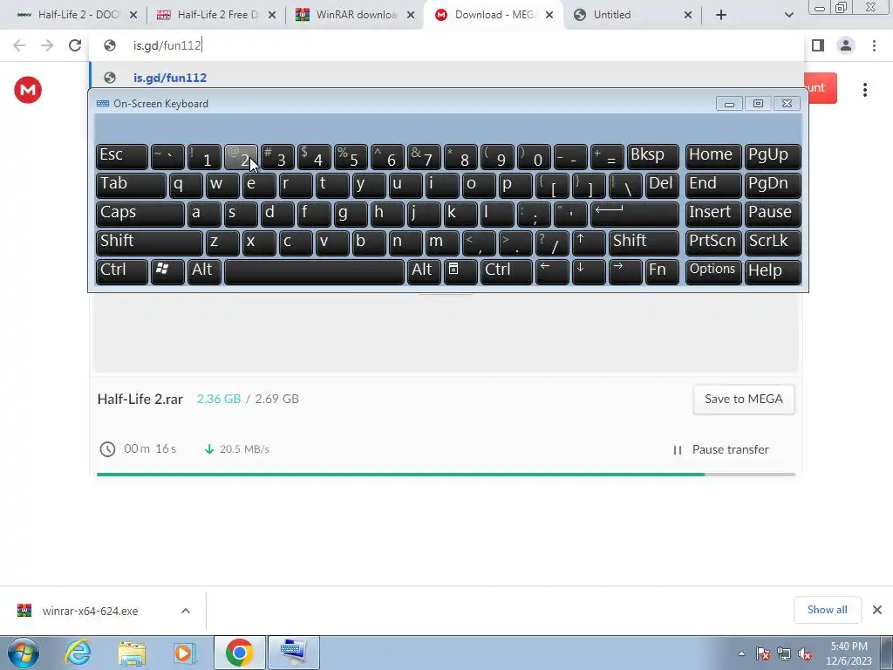Click the left arrow key
Screen dimensions: 893x670
point(552,272)
